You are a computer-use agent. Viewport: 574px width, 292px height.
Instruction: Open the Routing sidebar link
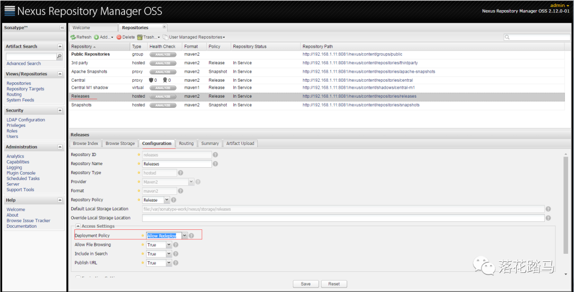[14, 95]
